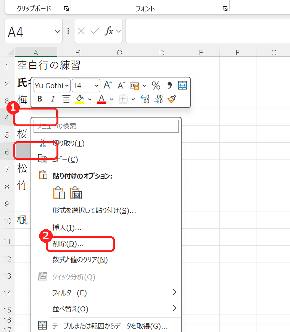Open the font size 14 dropdown
The height and width of the screenshot is (332, 290).
[97, 86]
